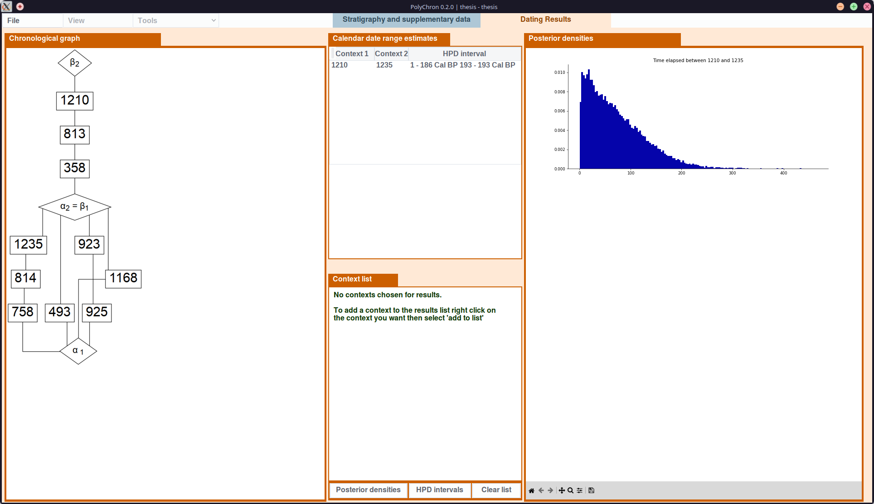Save the figure with floppy icon
This screenshot has width=874, height=504.
pyautogui.click(x=591, y=490)
